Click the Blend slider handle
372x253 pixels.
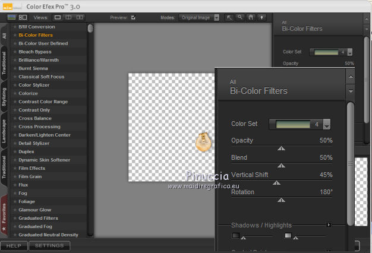281,166
